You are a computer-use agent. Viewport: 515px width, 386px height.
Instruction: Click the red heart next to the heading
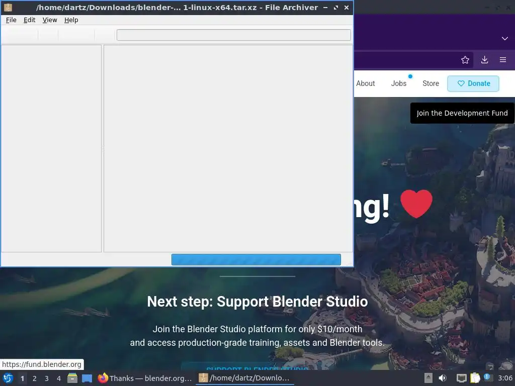coord(416,204)
